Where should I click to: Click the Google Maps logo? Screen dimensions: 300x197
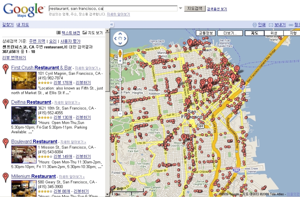(24, 10)
